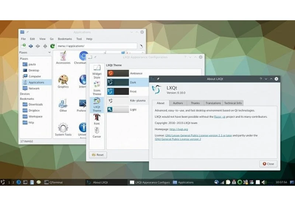295x206 pixels.
Task: Select the Dark theme
Action: 128,82
